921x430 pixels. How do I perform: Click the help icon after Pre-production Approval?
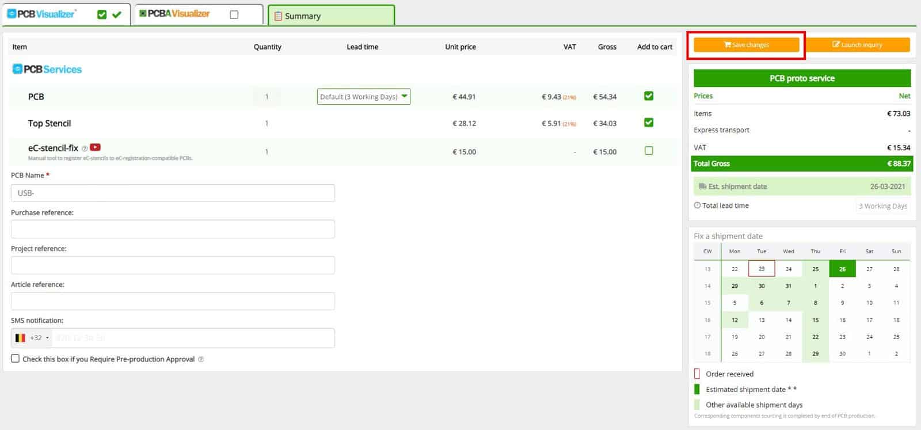[201, 359]
